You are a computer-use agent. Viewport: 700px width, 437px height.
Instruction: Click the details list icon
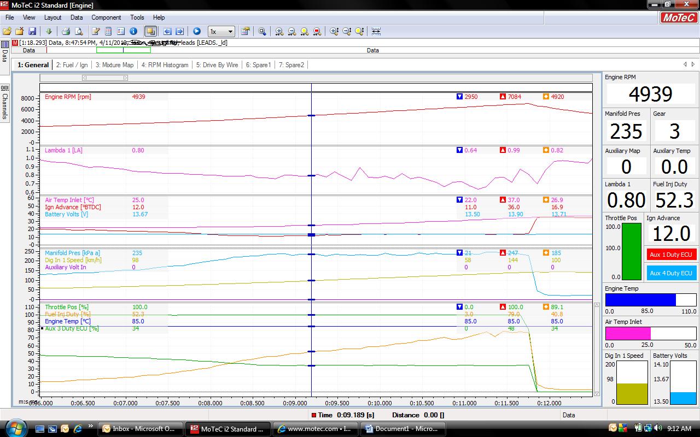click(x=121, y=32)
